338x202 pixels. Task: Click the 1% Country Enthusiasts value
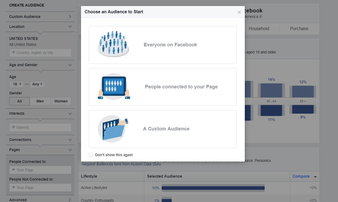tap(157, 200)
